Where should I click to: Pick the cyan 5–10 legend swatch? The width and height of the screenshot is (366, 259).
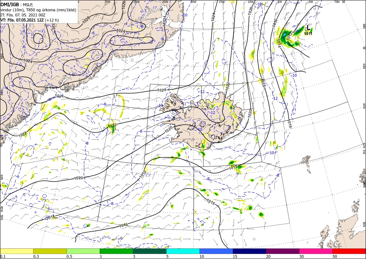(183, 251)
